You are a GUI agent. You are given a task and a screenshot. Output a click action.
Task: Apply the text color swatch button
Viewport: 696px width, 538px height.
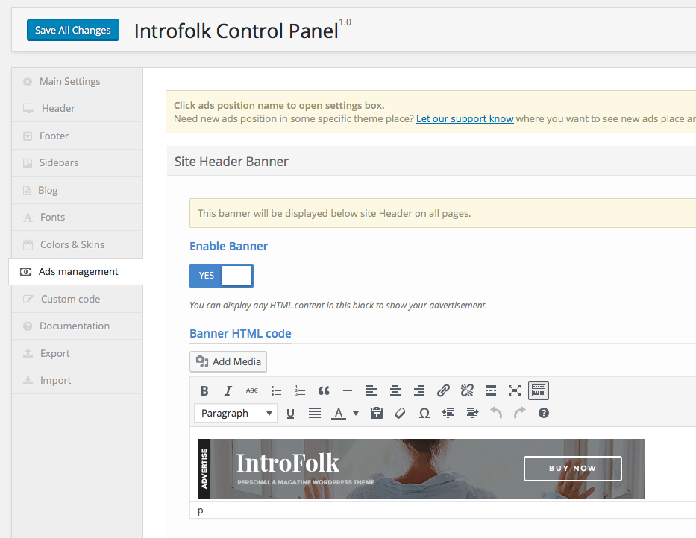(x=339, y=413)
